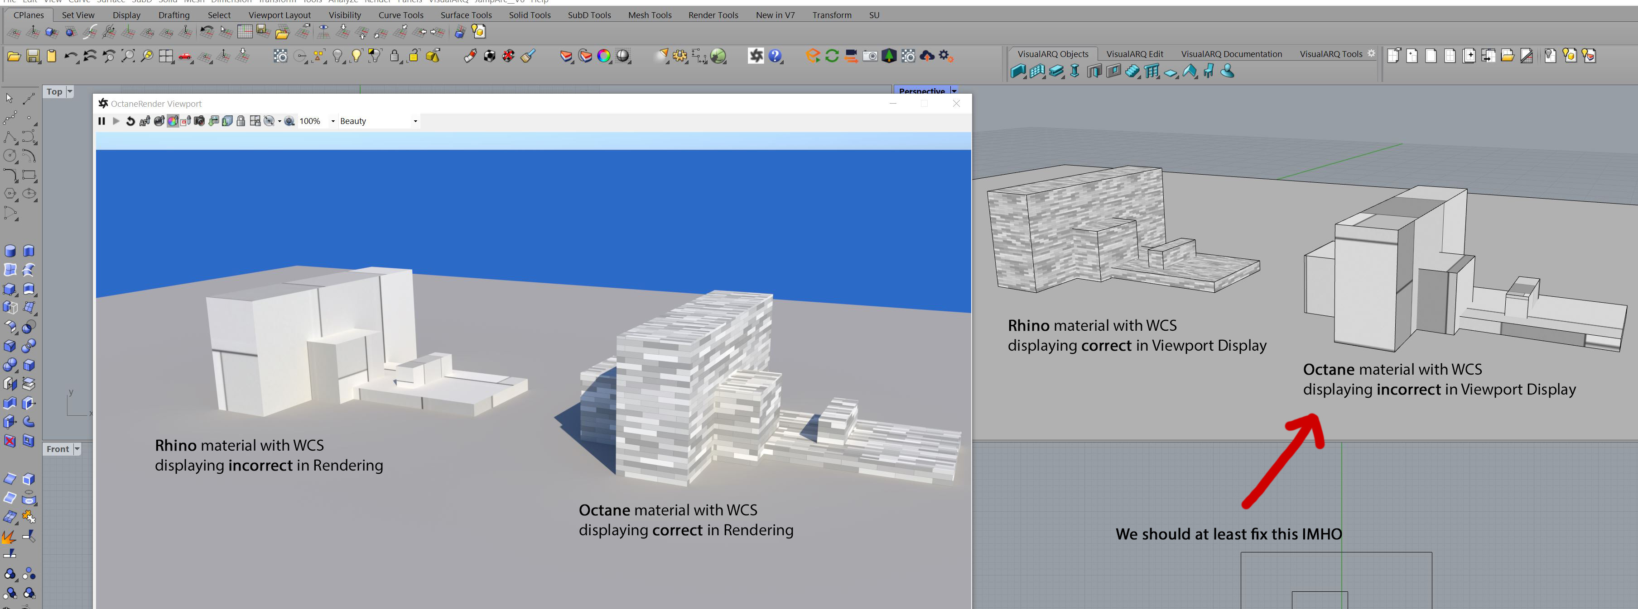Click the Front viewport title label
This screenshot has height=609, width=1638.
(x=57, y=449)
